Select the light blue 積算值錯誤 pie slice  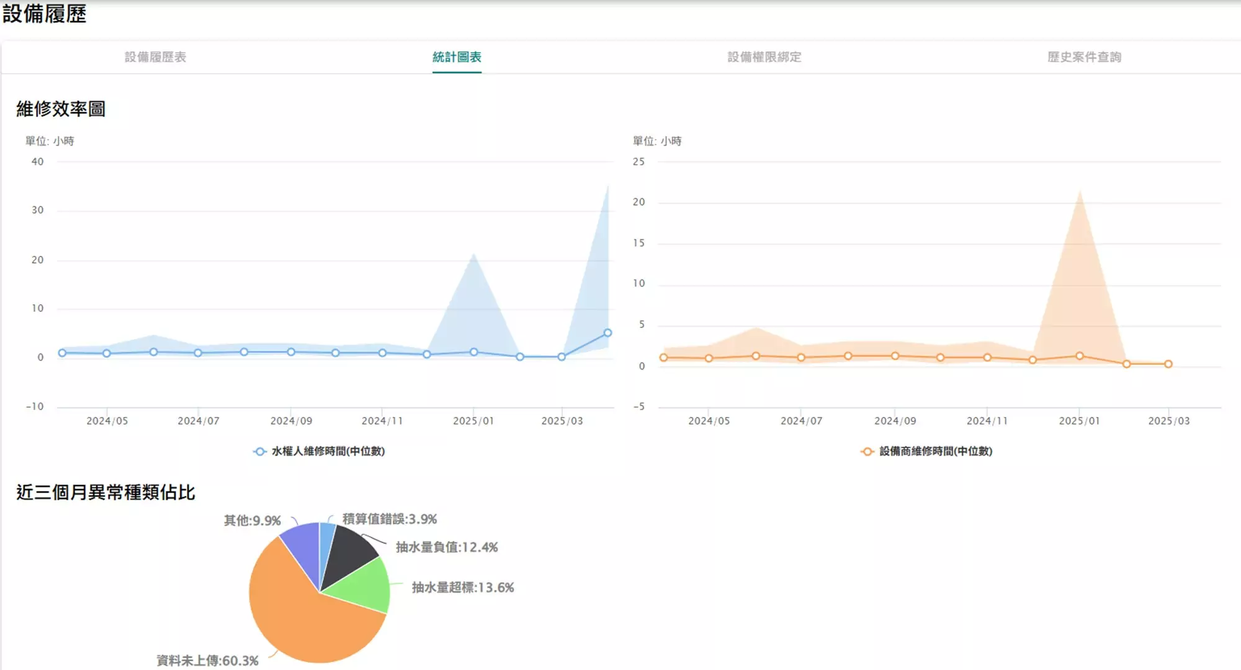325,545
